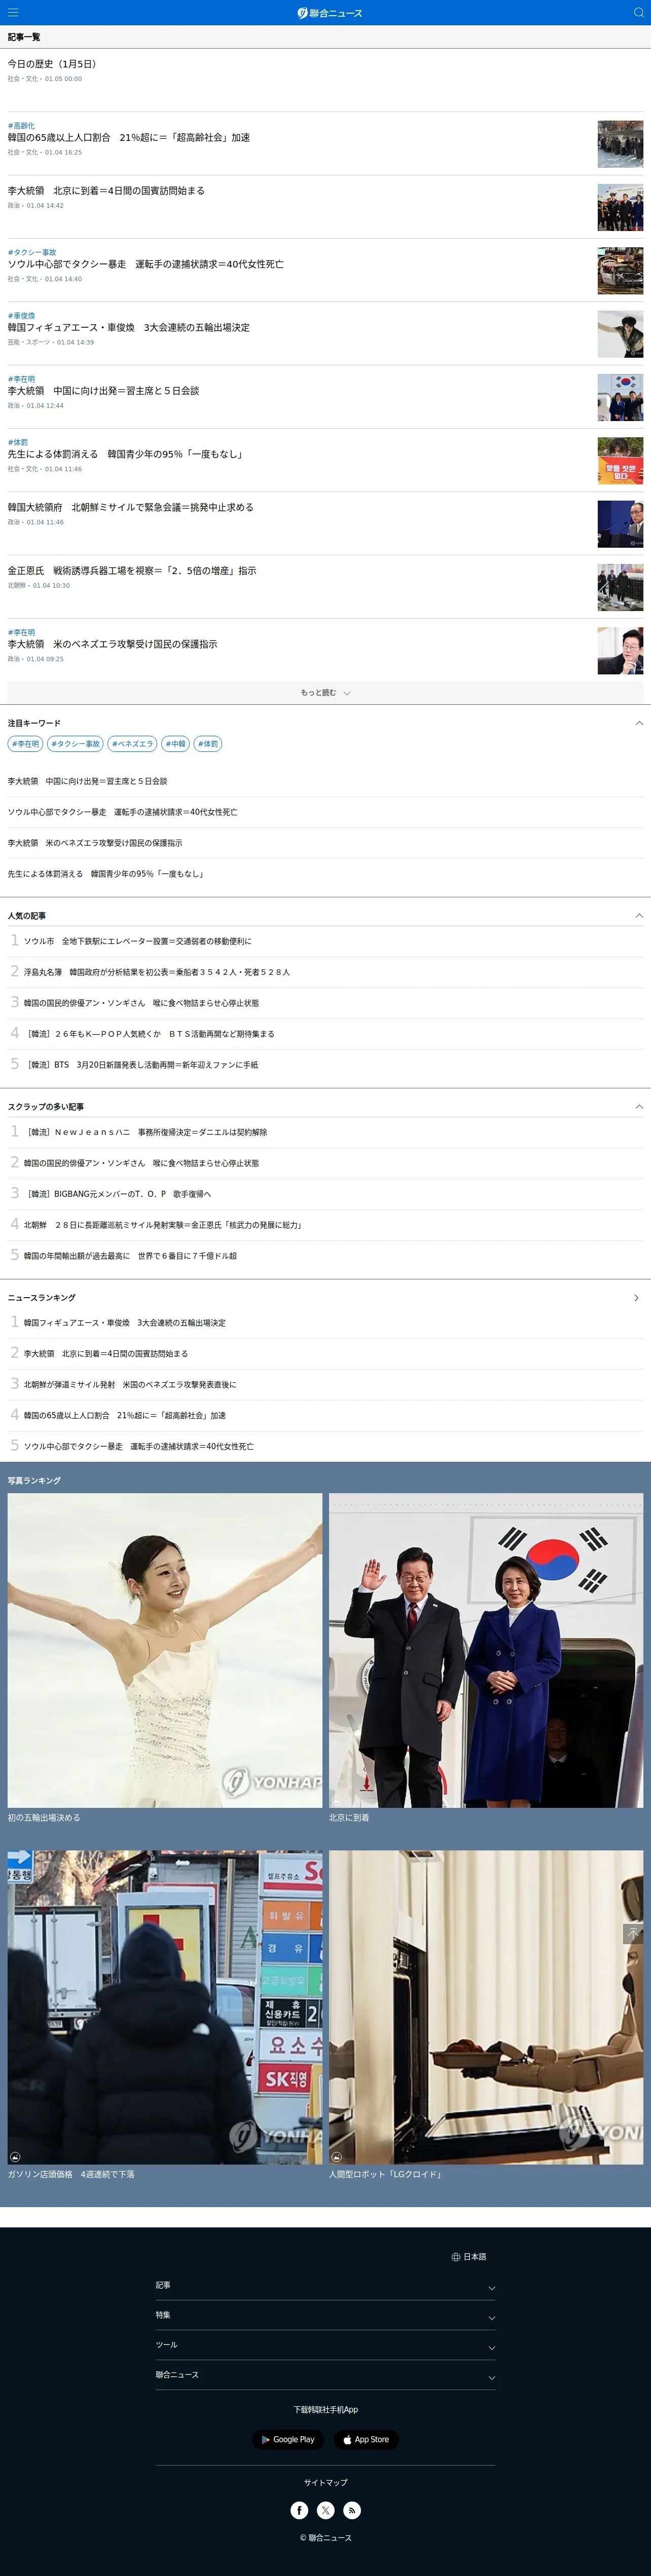Click the 聯合ニュース header logo
The width and height of the screenshot is (651, 2576).
(329, 13)
